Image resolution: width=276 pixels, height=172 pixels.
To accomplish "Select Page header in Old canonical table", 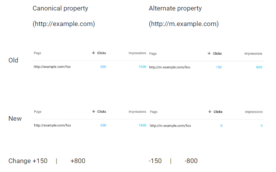I will (37, 53).
